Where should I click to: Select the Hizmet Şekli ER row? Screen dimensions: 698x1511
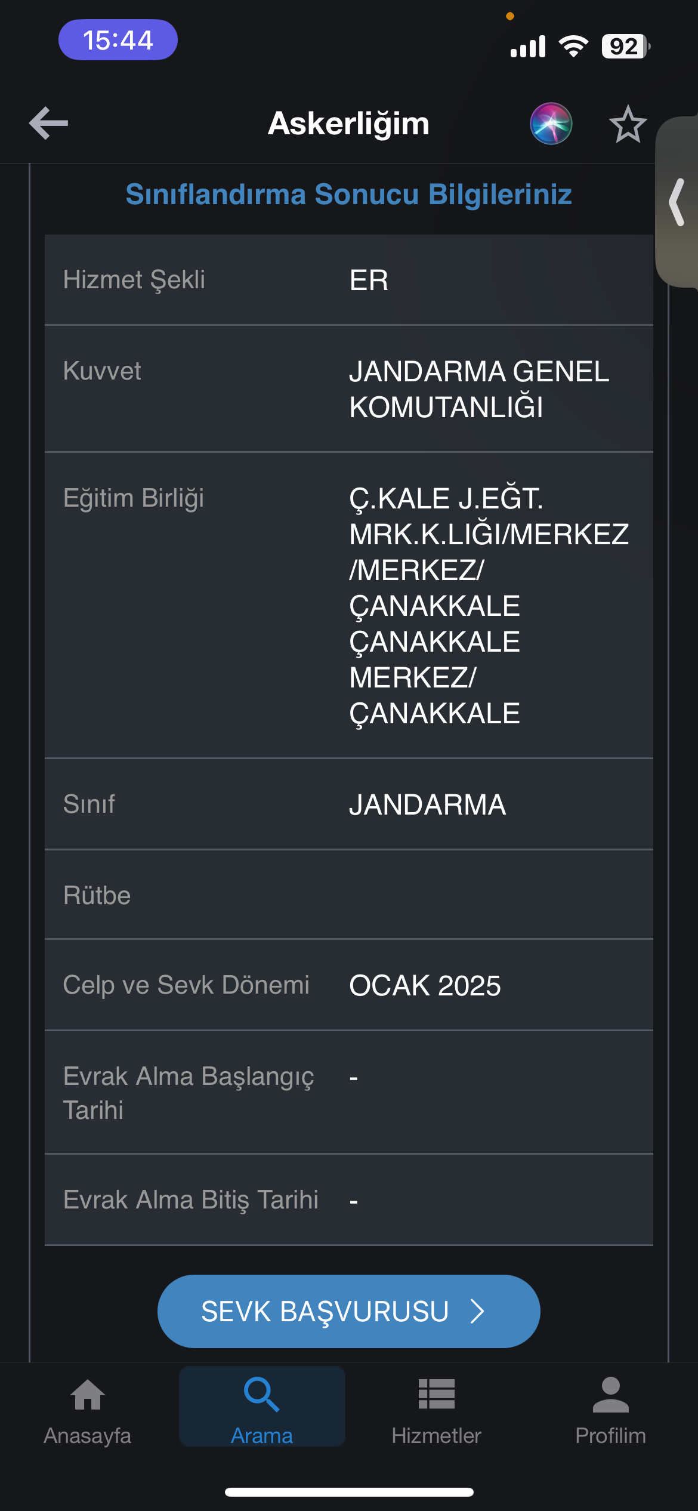pyautogui.click(x=348, y=280)
